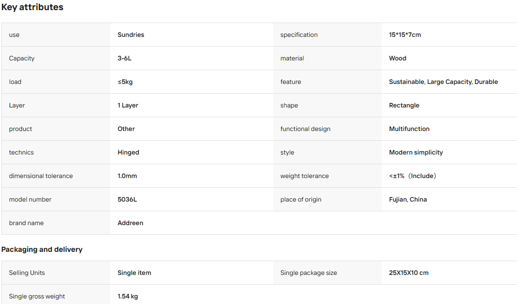
Task: Select the Sundries use value
Action: 131,35
